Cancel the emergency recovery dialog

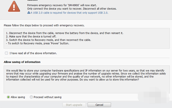pyautogui.click(x=99, y=105)
